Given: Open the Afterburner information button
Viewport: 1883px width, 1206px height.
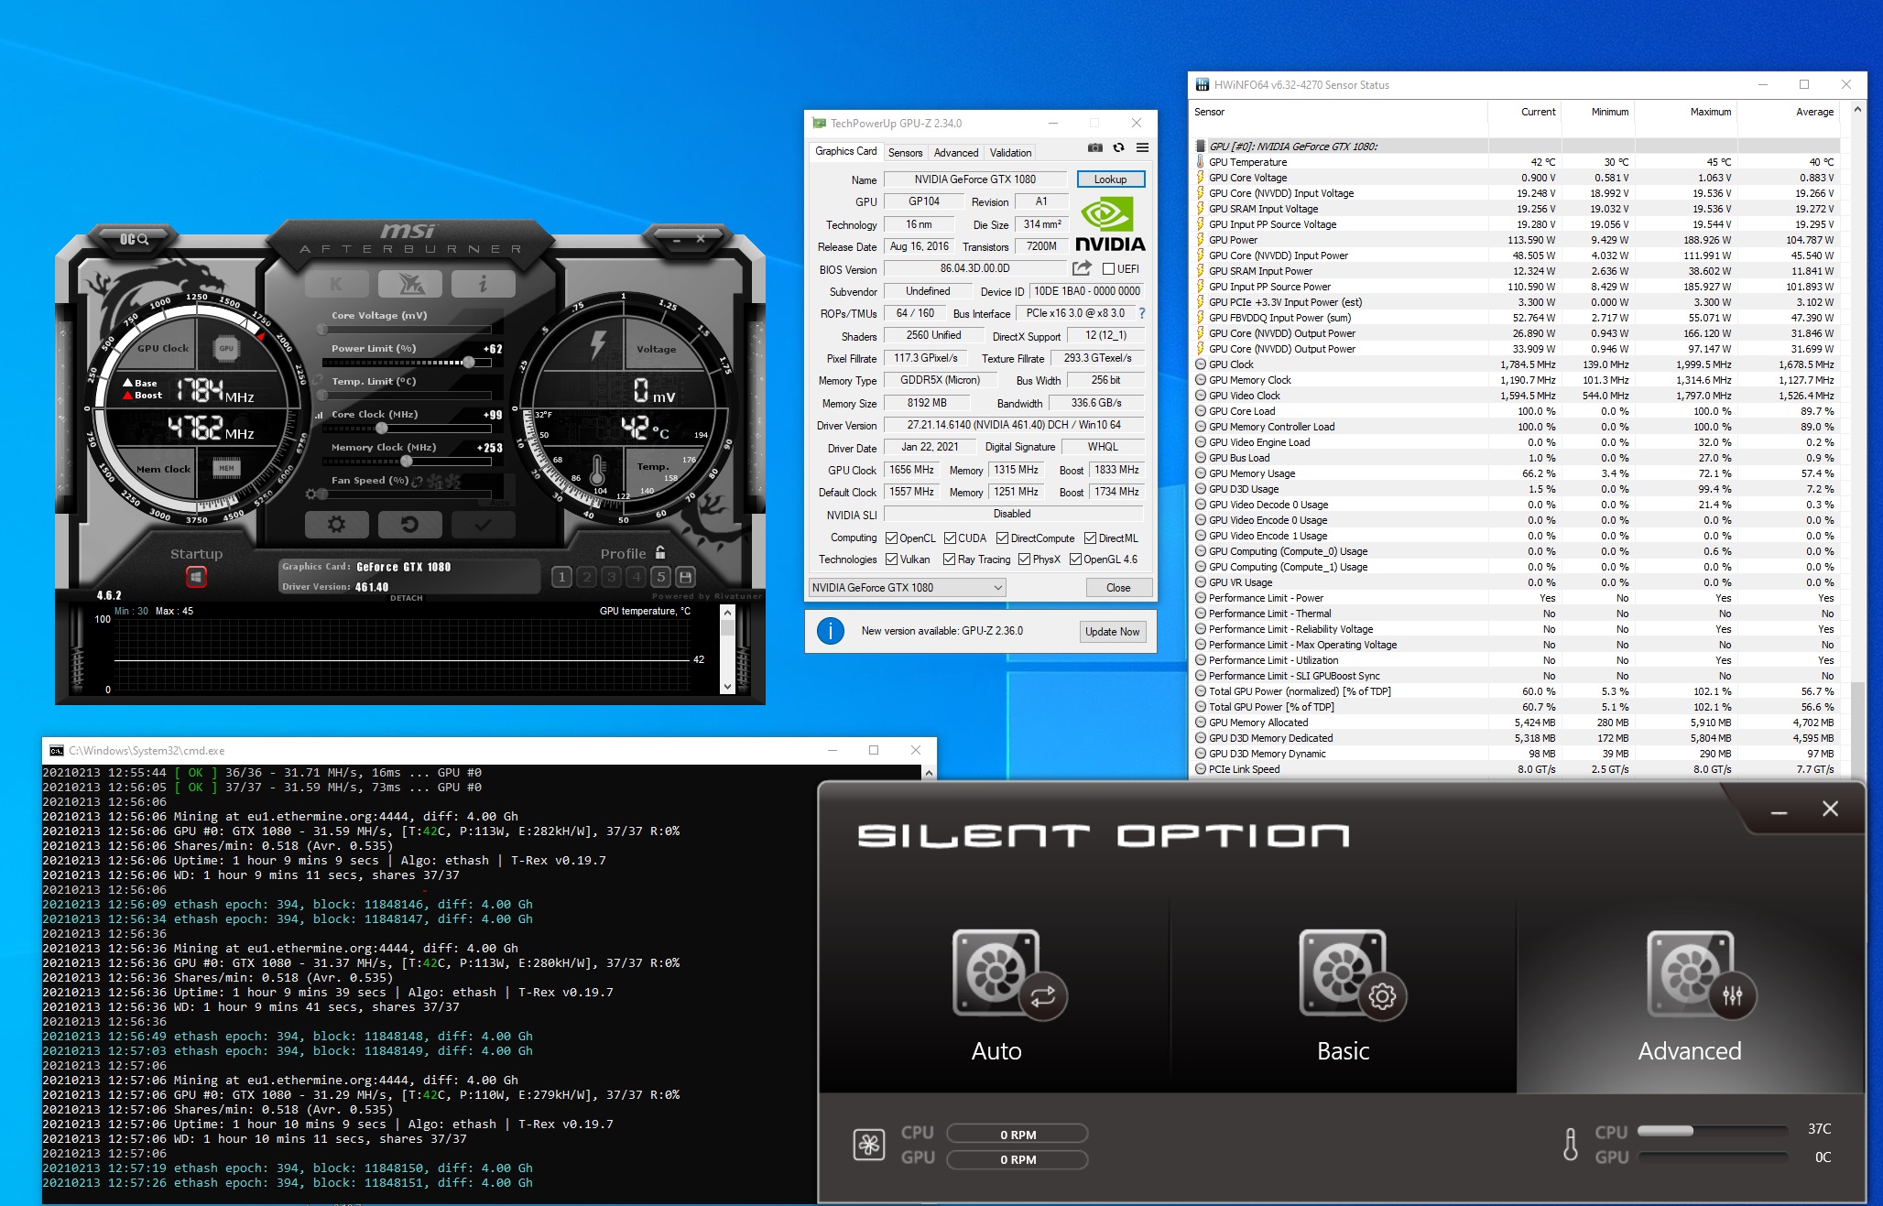Looking at the screenshot, I should coord(483,285).
